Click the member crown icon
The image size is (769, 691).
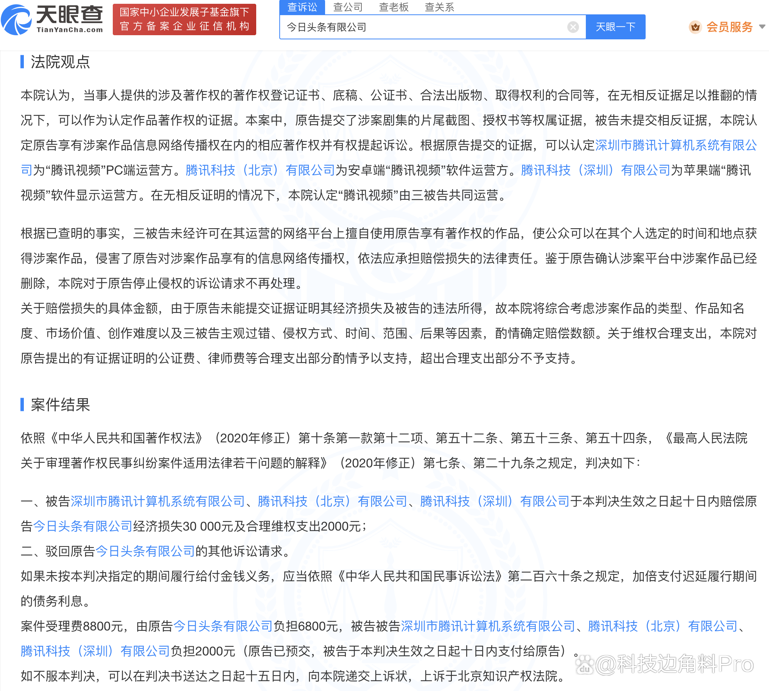[x=695, y=27]
